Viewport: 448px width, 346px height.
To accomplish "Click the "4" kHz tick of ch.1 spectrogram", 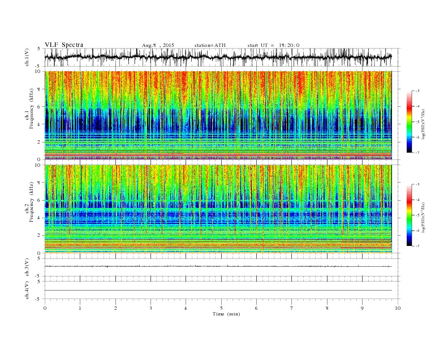I will [40, 124].
